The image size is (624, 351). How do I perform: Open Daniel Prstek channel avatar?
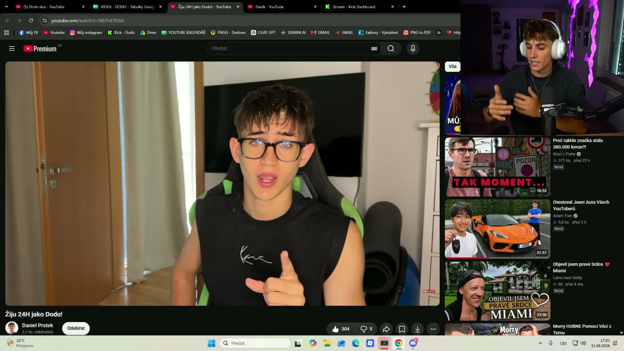(12, 328)
